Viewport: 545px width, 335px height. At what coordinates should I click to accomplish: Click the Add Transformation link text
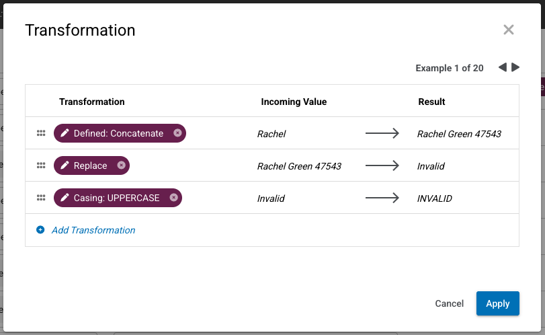(x=93, y=230)
